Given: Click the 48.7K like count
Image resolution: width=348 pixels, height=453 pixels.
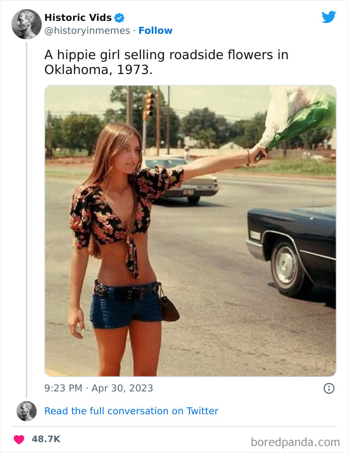Looking at the screenshot, I should (46, 439).
